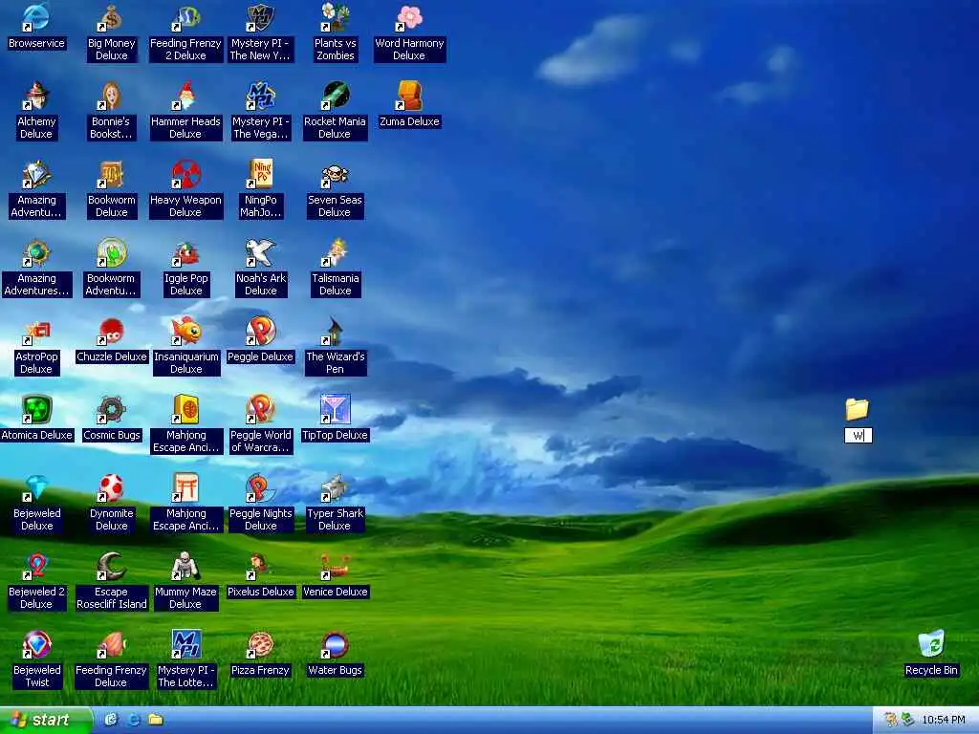Select Escape Rosecliff Island icon
Image resolution: width=979 pixels, height=734 pixels.
pyautogui.click(x=111, y=566)
